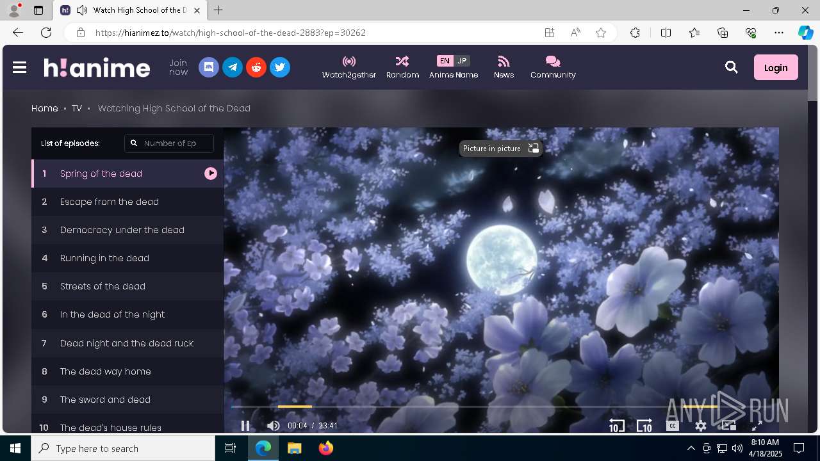
Task: Click the Picture in picture overlay button
Action: [x=500, y=149]
